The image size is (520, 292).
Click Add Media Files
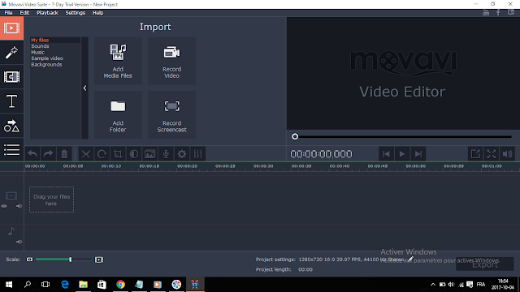click(118, 61)
